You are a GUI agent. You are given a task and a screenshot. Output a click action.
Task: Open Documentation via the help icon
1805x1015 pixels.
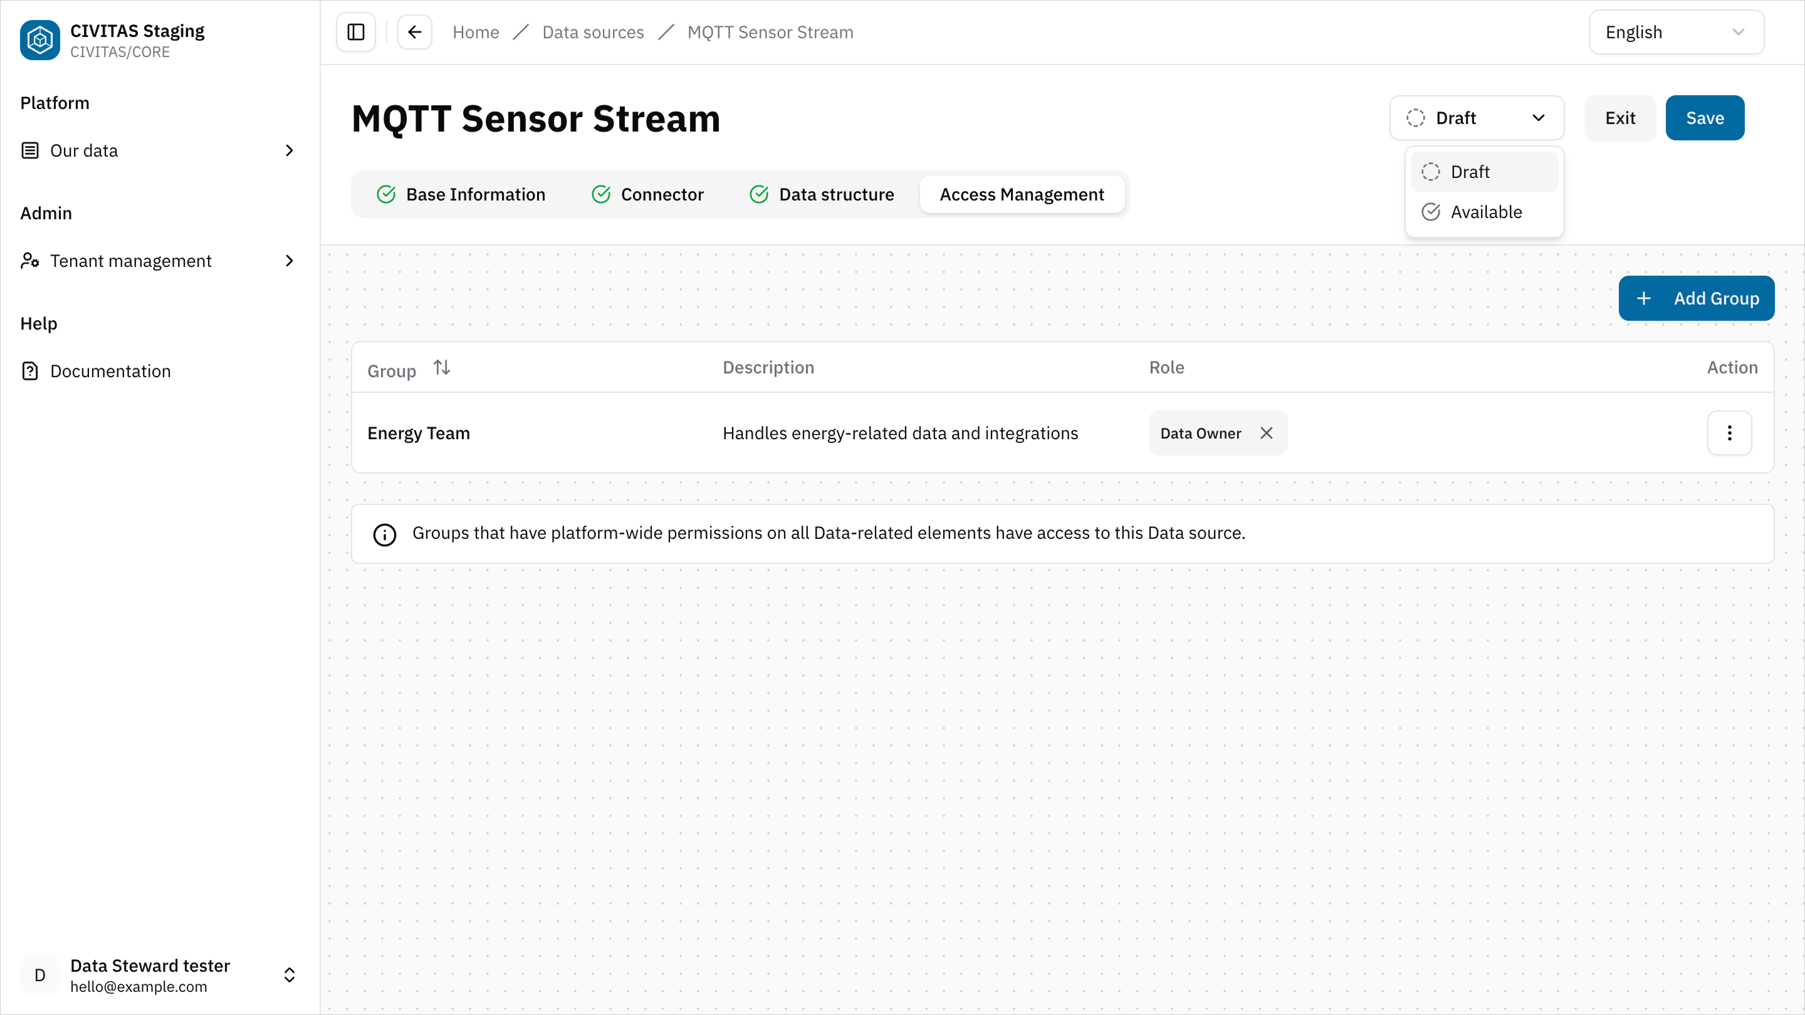29,370
